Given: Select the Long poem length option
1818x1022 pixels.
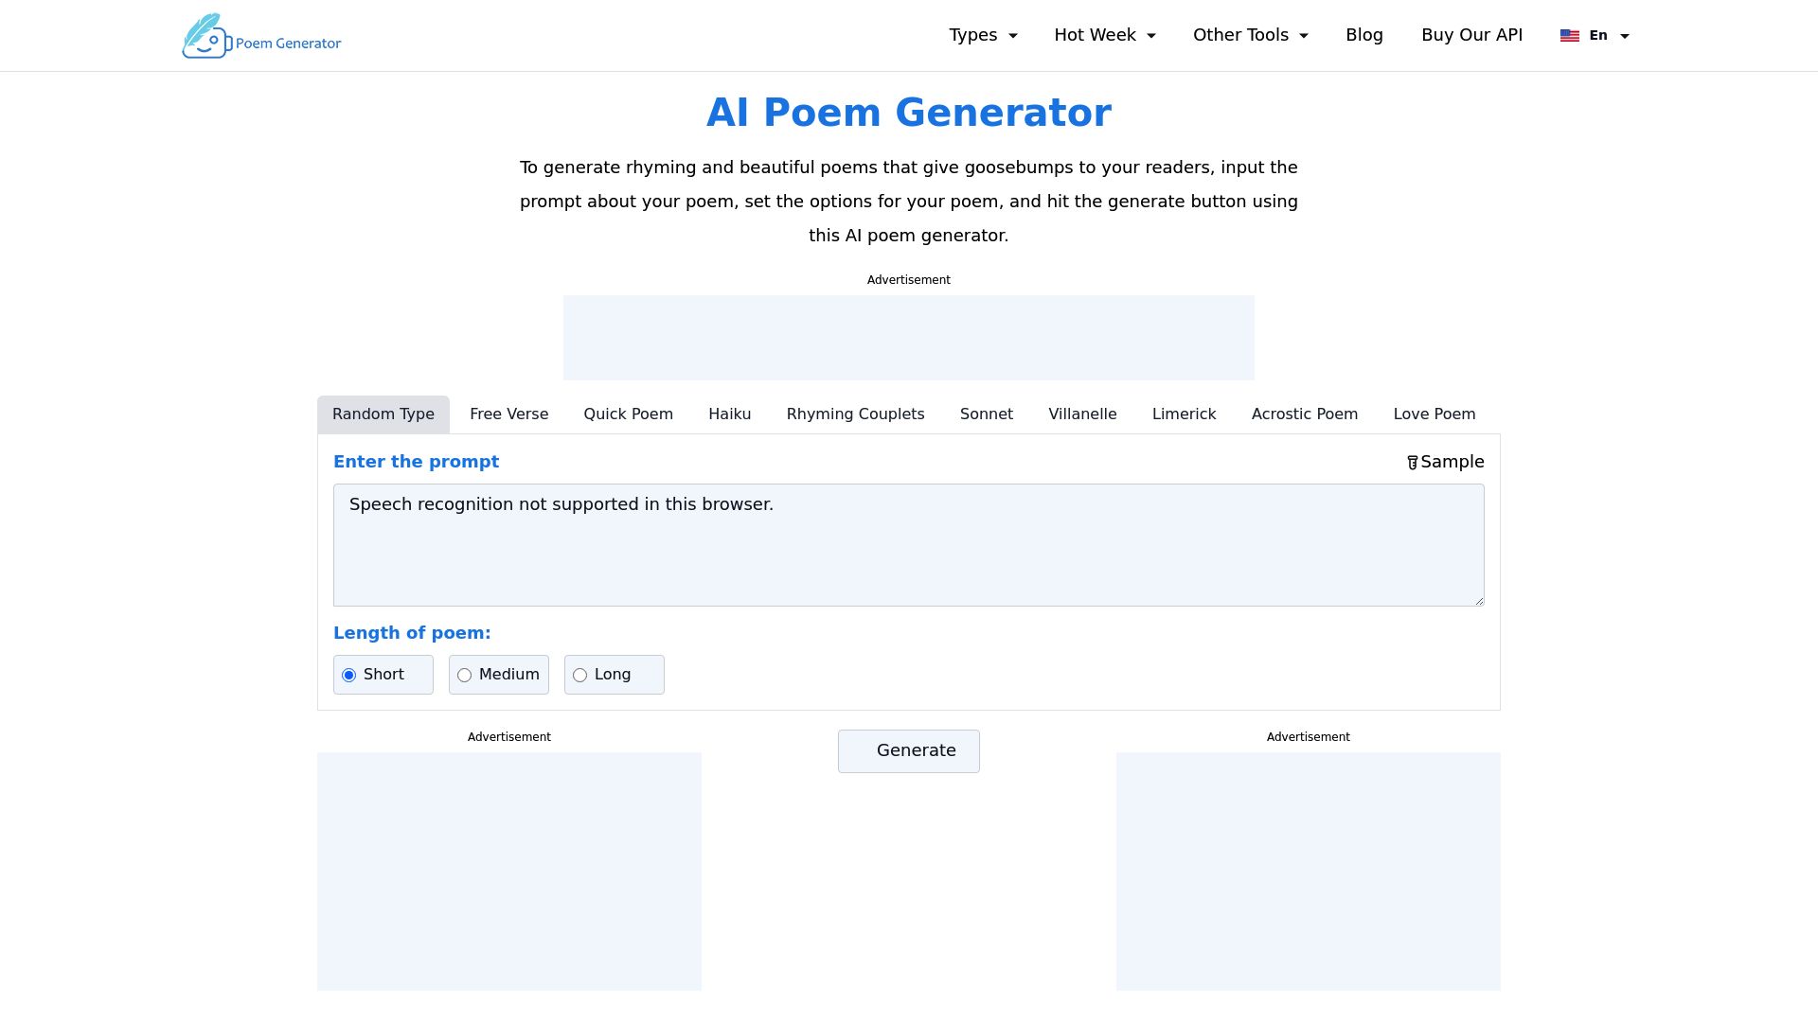Looking at the screenshot, I should (579, 675).
